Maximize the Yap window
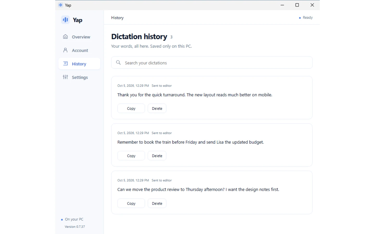Screen dimensions: 375x234 pos(297,5)
